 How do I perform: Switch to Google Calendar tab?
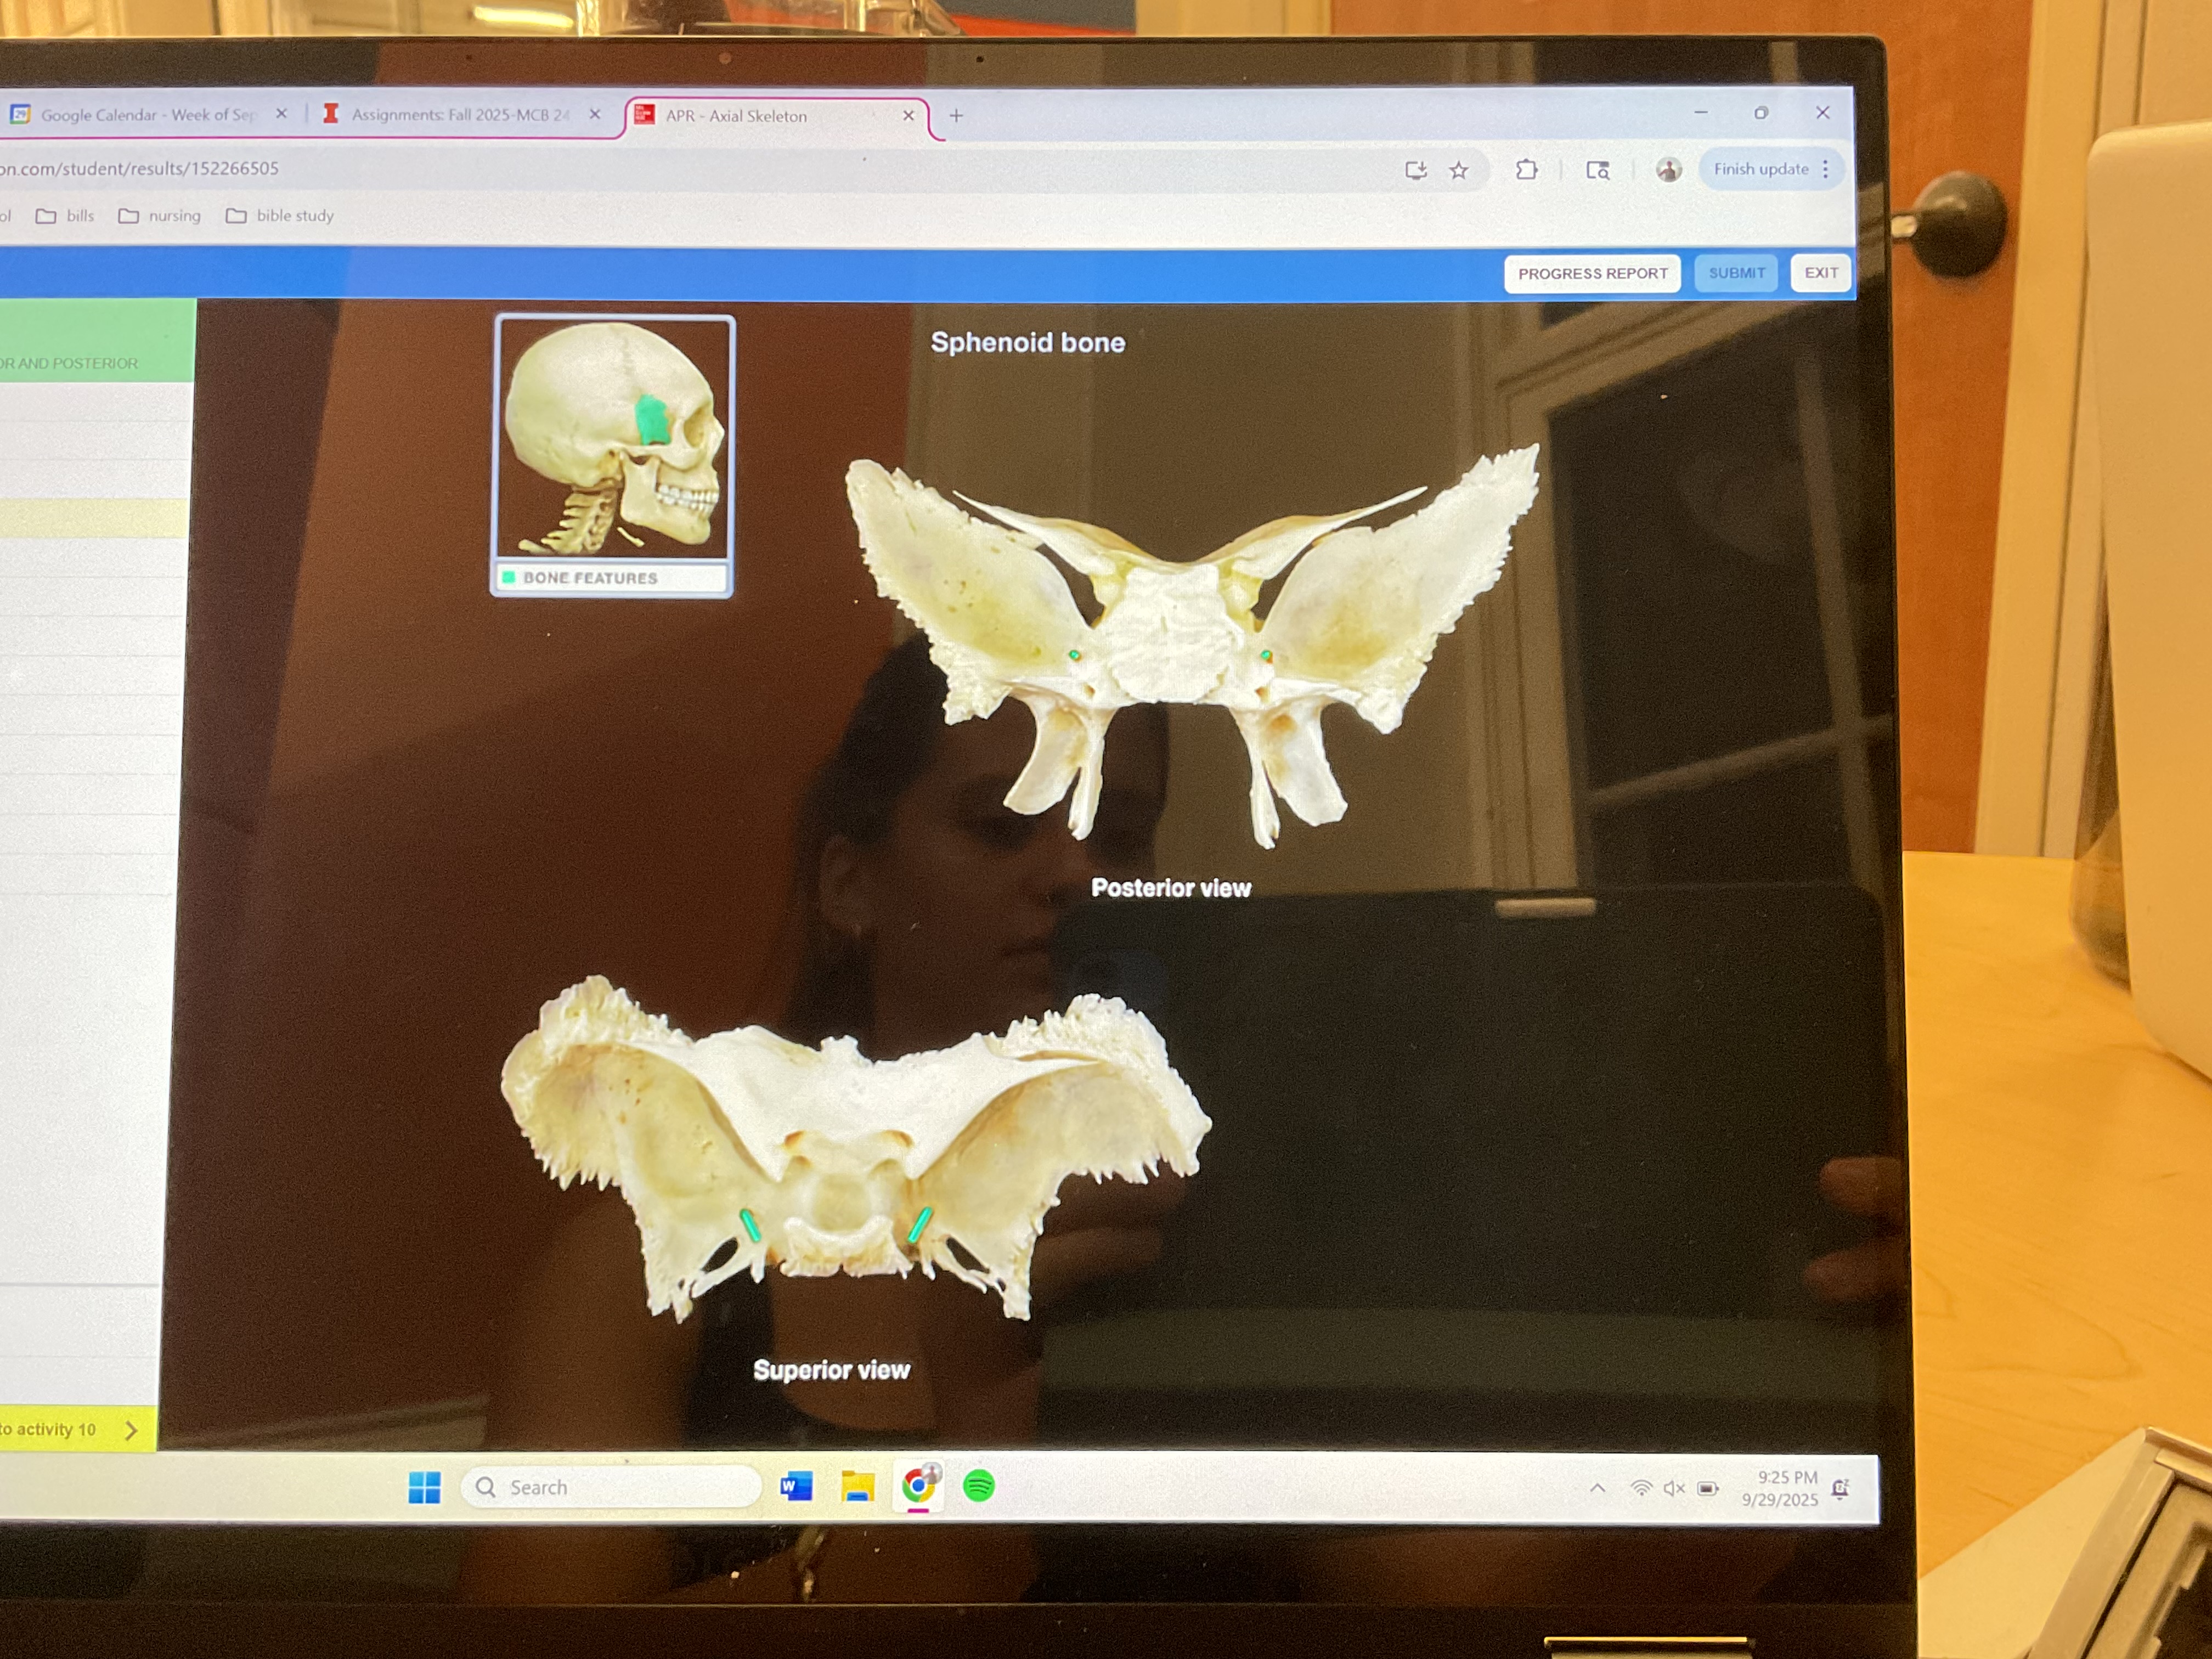pos(147,115)
